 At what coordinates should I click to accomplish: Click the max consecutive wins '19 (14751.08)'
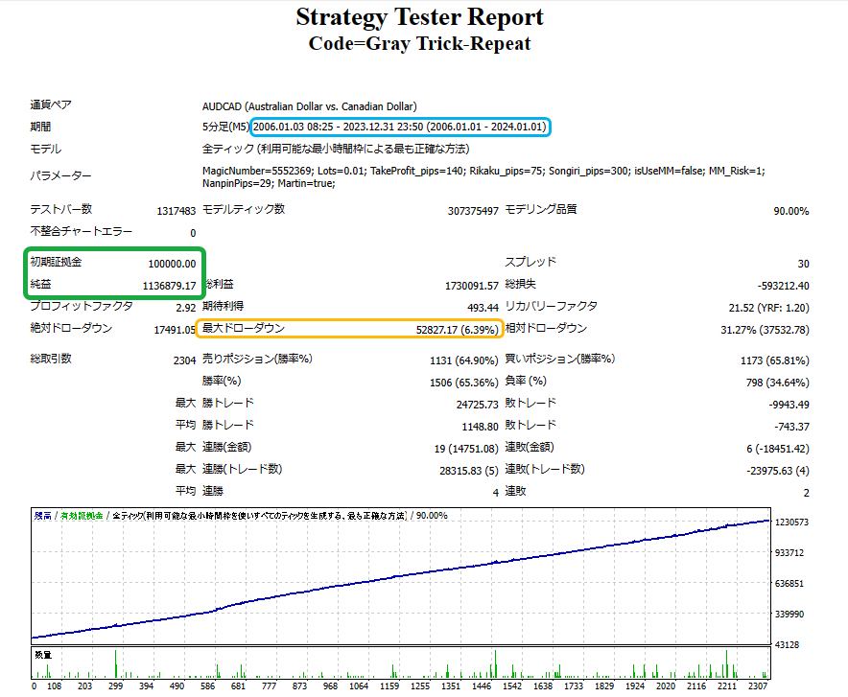466,449
